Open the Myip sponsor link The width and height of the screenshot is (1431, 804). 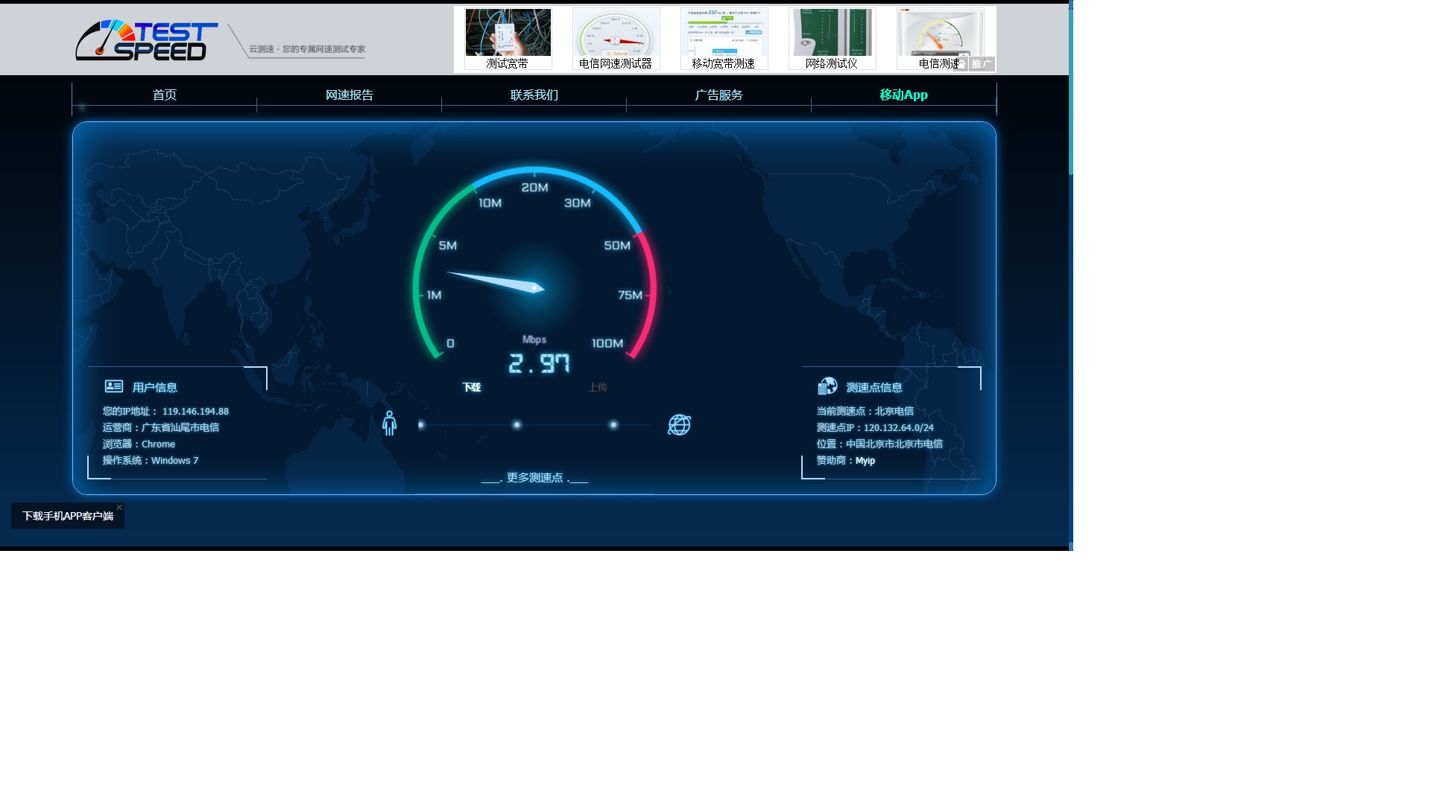[865, 461]
